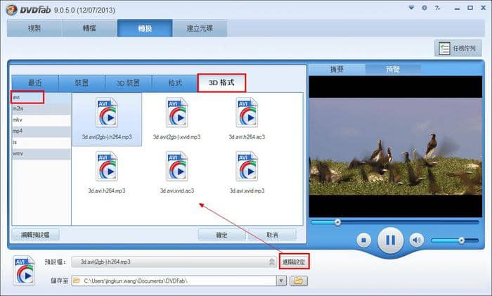Viewport: 492px width, 296px height.
Task: Open 進階設定 advanced settings button
Action: click(x=294, y=262)
